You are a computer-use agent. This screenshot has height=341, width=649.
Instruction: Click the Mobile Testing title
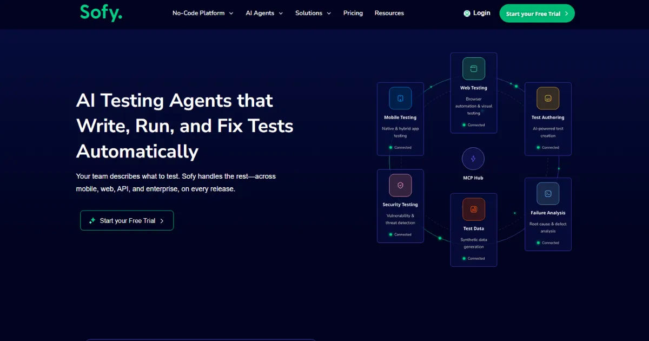[x=400, y=117]
